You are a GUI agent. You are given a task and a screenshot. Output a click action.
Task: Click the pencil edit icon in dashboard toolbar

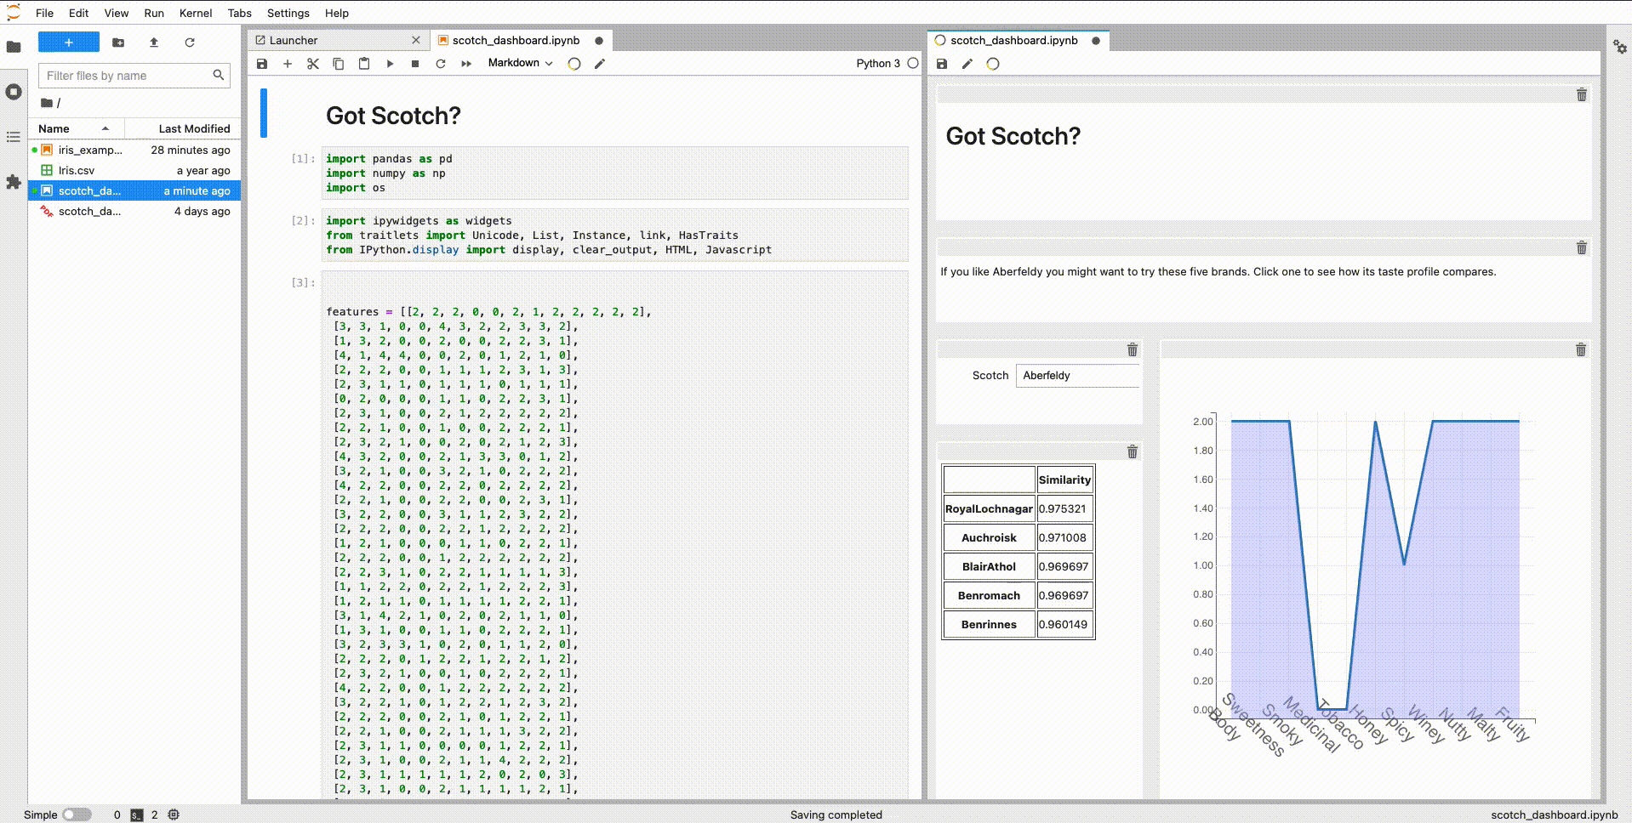pos(967,64)
